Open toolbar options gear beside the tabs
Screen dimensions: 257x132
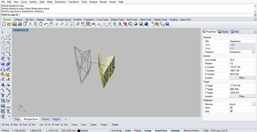point(255,19)
